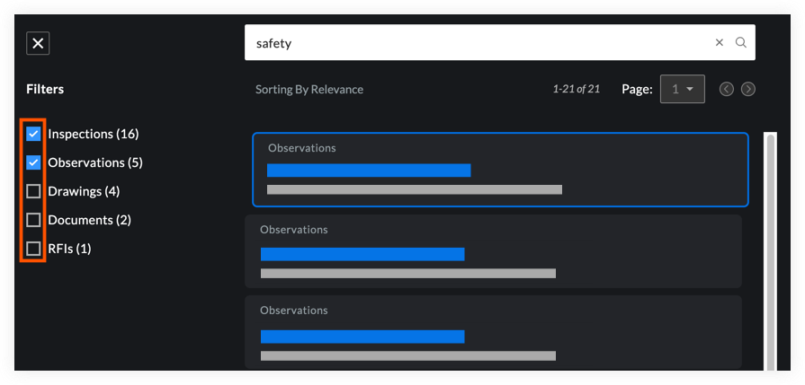805x385 pixels.
Task: Go to the previous results page
Action: coord(726,89)
